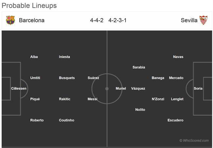
Task: Click Sevilla striker Muriel
Action: (x=121, y=88)
